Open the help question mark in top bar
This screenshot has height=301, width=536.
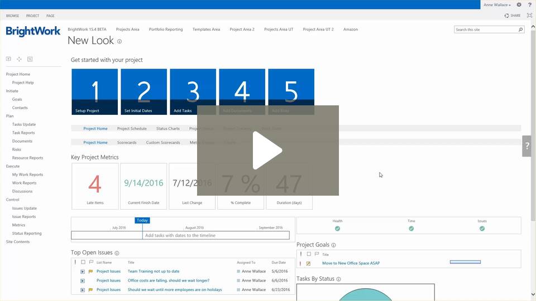(x=529, y=5)
